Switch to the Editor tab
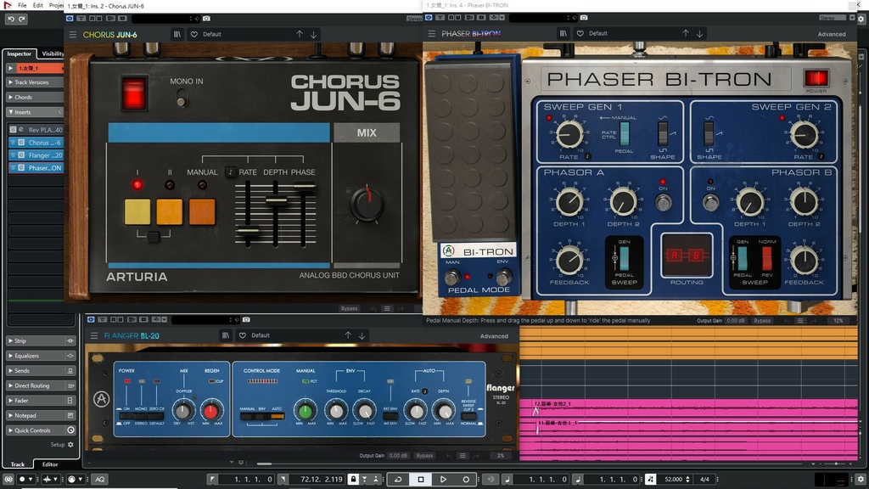This screenshot has width=869, height=489. click(x=50, y=464)
